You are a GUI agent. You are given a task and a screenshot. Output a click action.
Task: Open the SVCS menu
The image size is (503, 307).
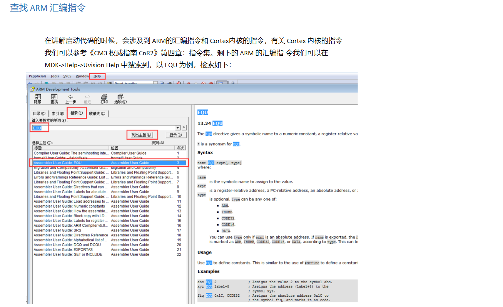[67, 76]
